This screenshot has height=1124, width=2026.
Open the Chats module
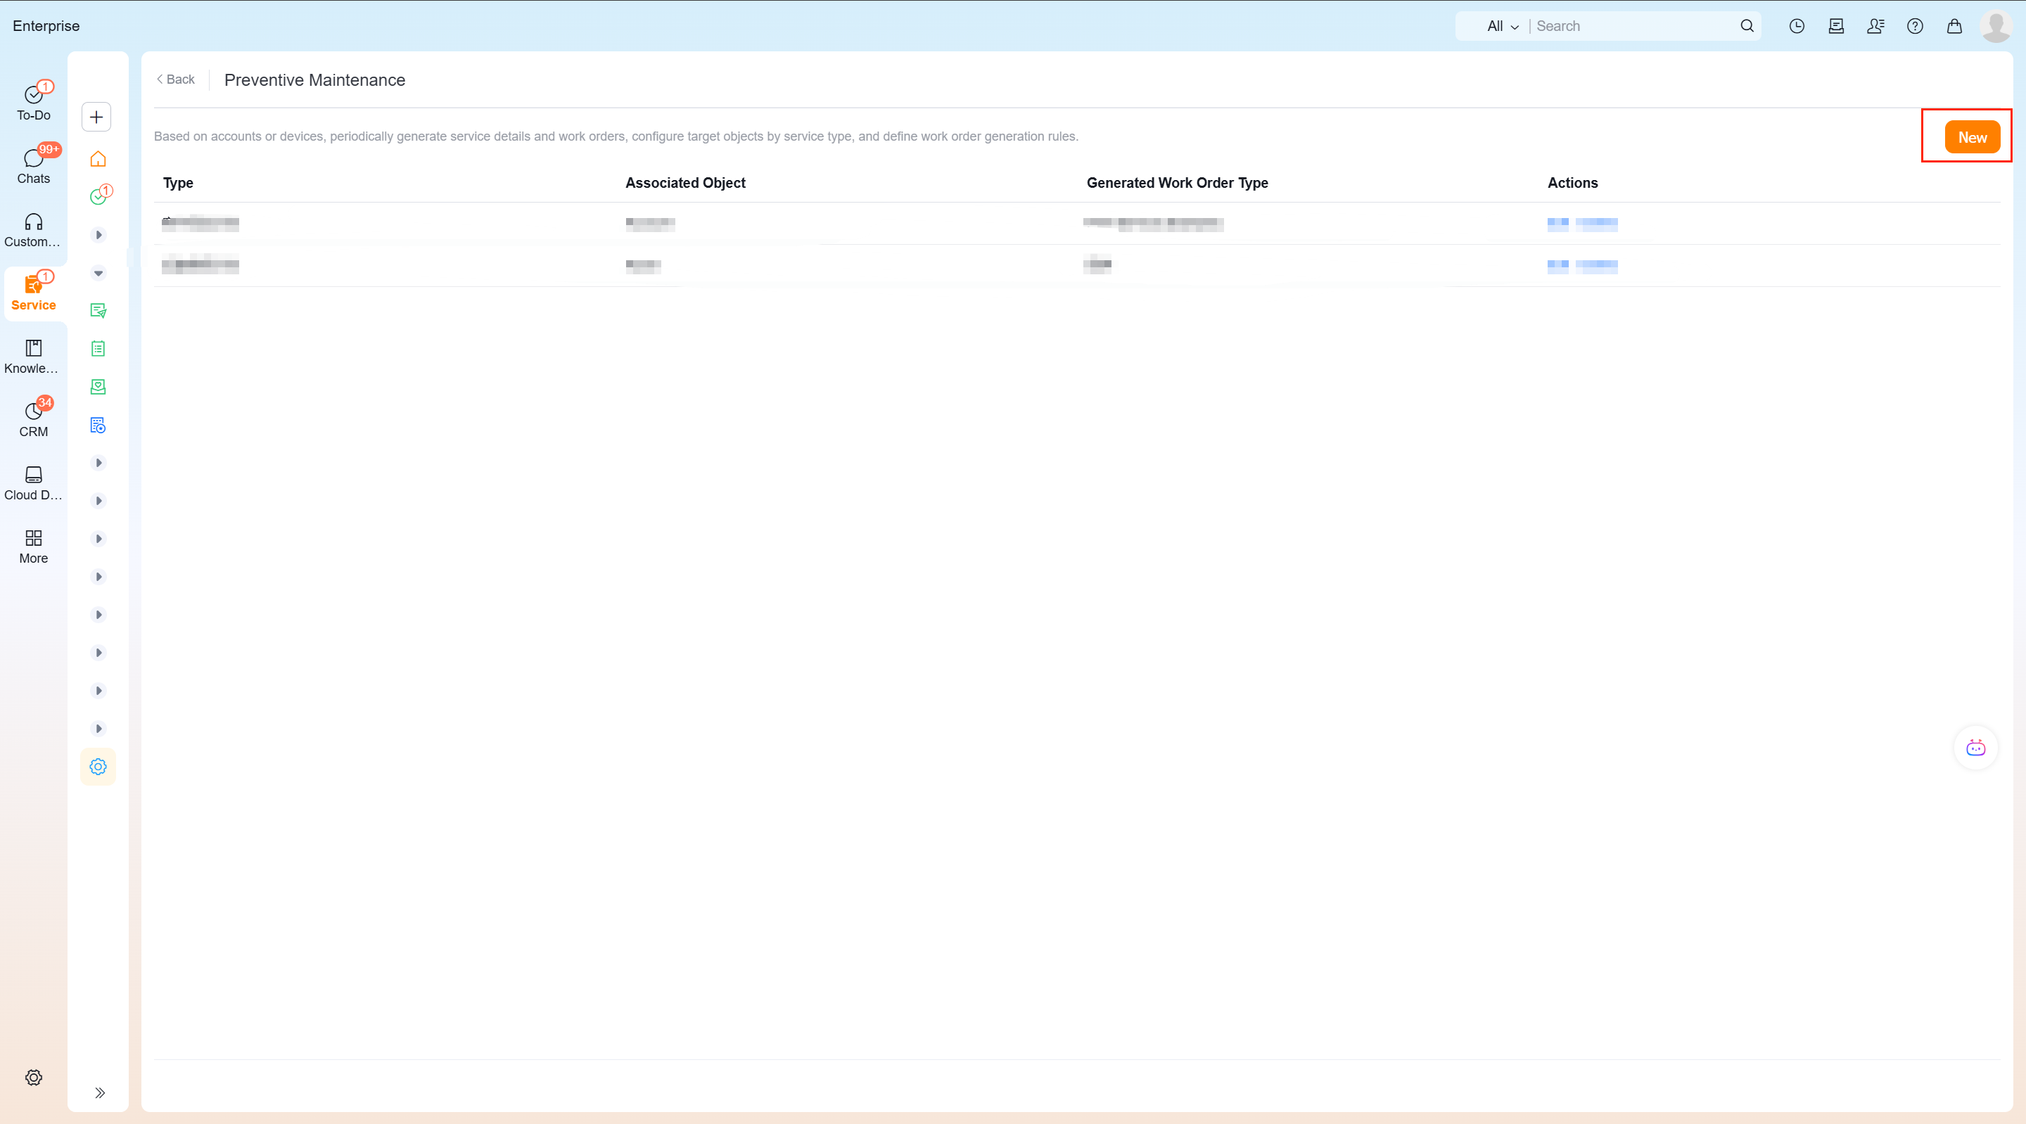(33, 166)
